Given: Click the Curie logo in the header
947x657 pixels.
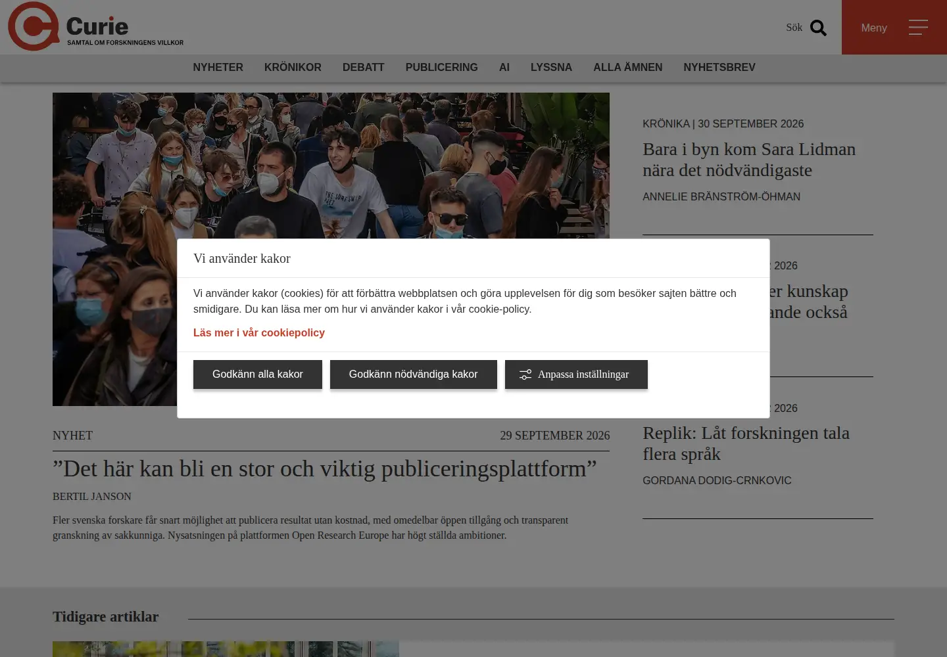Looking at the screenshot, I should coord(96,26).
